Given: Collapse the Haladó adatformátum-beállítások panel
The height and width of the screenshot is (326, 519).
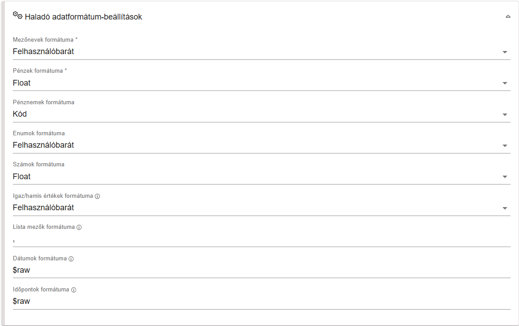Looking at the screenshot, I should coord(508,16).
